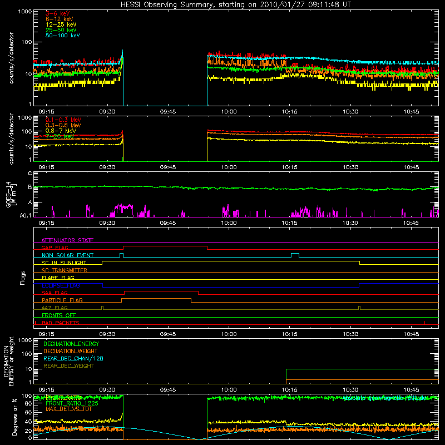Click the raised GAP_FLAG segment

pos(165,246)
